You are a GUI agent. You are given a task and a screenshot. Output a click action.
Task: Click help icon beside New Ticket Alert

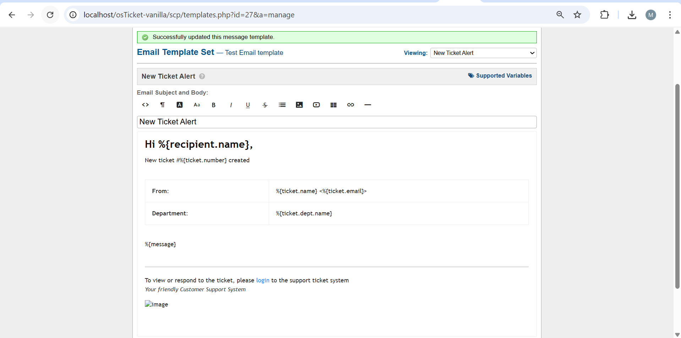[x=202, y=77]
